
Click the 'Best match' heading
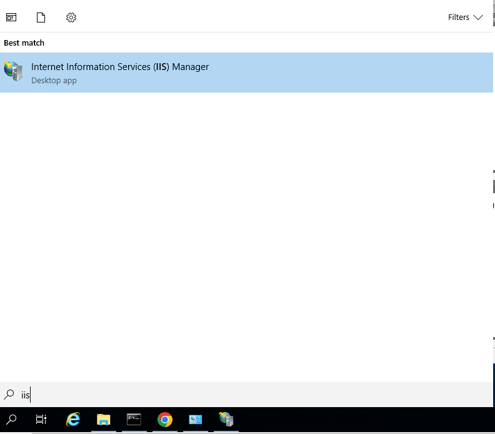[24, 43]
